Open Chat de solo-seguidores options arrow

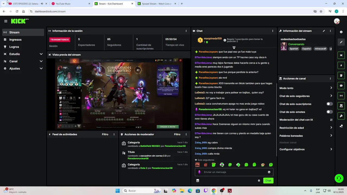[331, 96]
